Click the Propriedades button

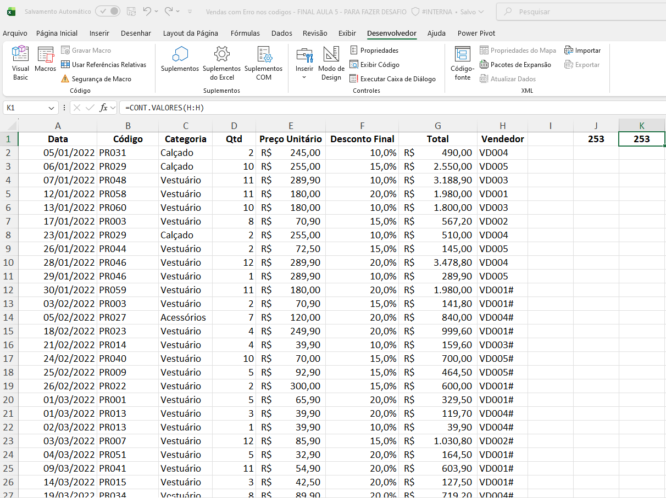(374, 51)
